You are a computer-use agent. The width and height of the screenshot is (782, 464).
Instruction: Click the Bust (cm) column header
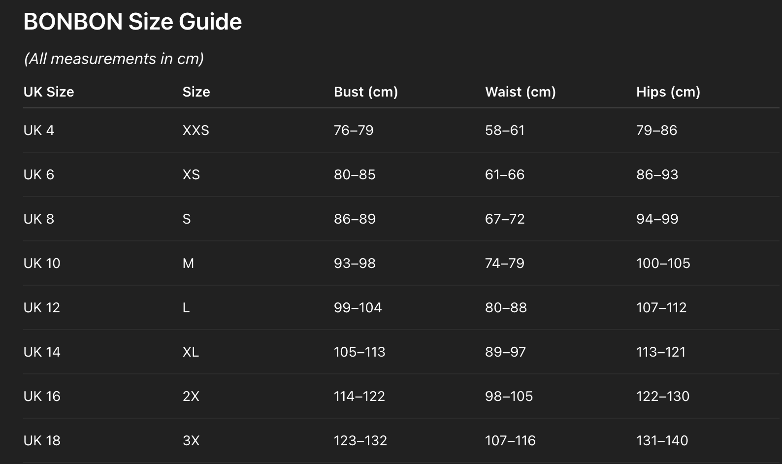[x=365, y=92]
